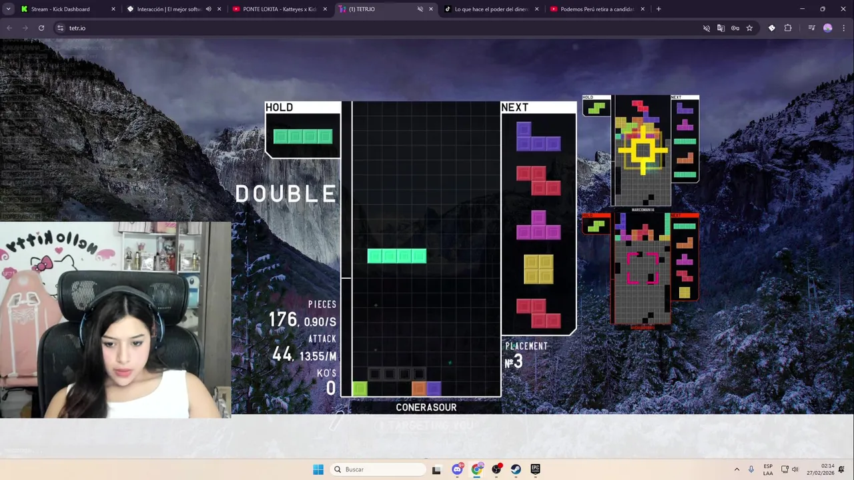Mute the Interacción tab audio icon
854x480 pixels.
click(208, 9)
